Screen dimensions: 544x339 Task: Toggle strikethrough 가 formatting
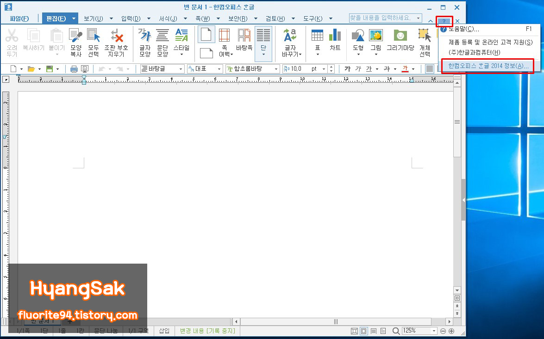(x=387, y=69)
